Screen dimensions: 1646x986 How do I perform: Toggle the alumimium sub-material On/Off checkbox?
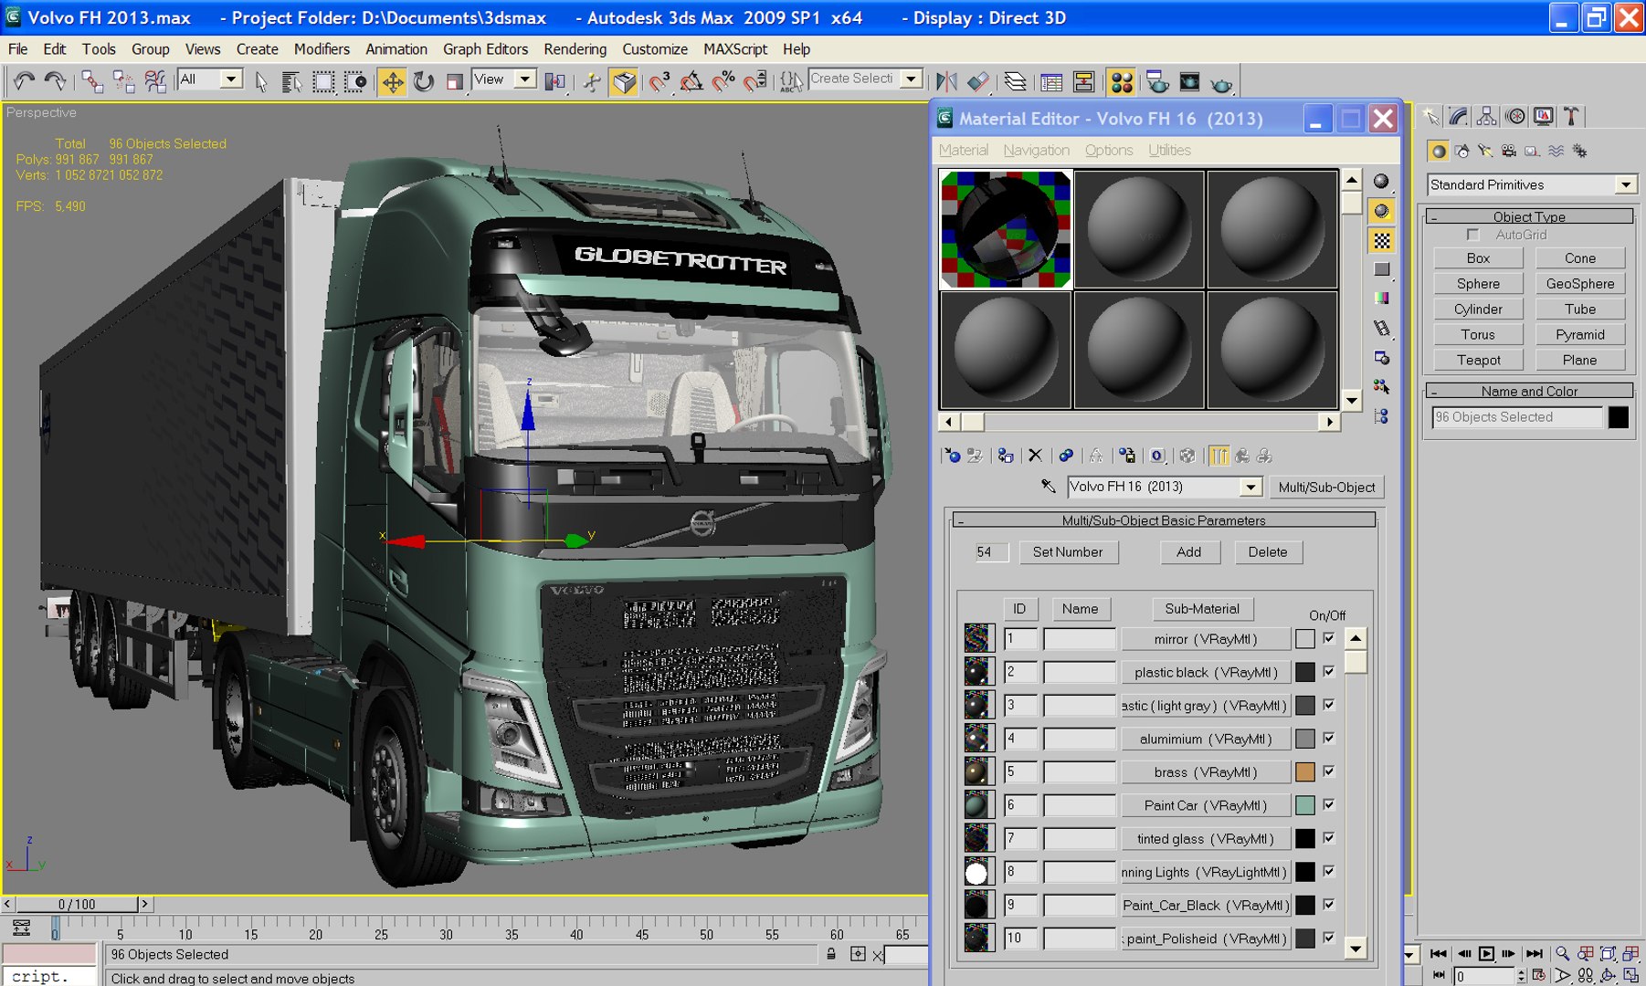(1329, 738)
